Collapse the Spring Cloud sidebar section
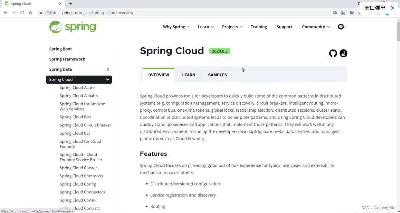 (107, 80)
